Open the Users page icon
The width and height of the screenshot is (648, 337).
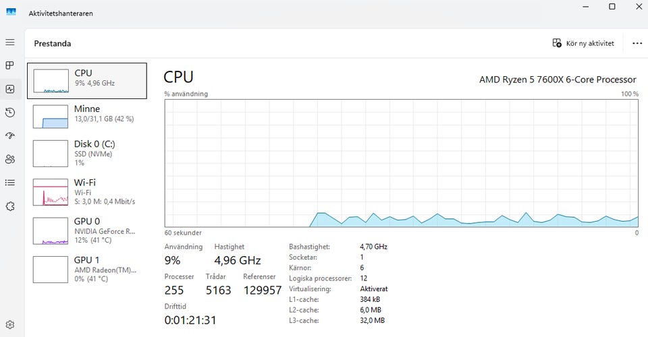tap(9, 159)
